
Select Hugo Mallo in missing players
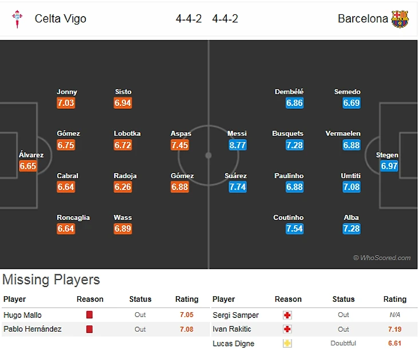22,315
